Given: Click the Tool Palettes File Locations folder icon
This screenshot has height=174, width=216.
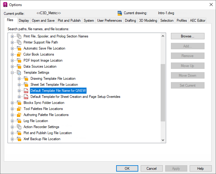Looking at the screenshot, I should click(x=19, y=109).
